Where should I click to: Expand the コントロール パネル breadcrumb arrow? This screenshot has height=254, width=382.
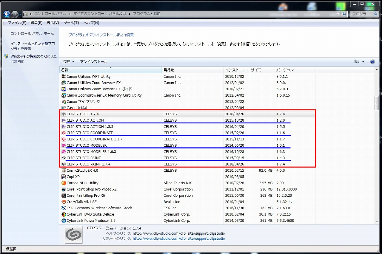point(70,14)
